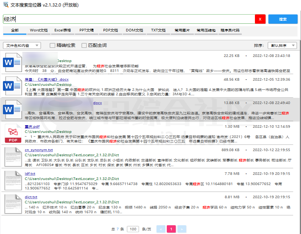The image size is (301, 234).
Task: Click the date 2022-12-10 12:14:59
Action: tap(271, 126)
